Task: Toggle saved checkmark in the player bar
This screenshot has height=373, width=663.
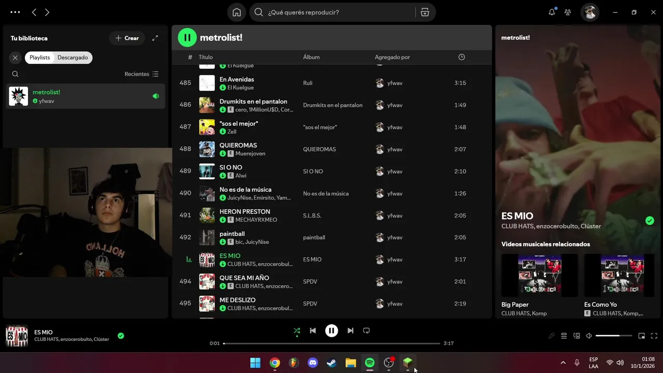Action: click(x=121, y=336)
